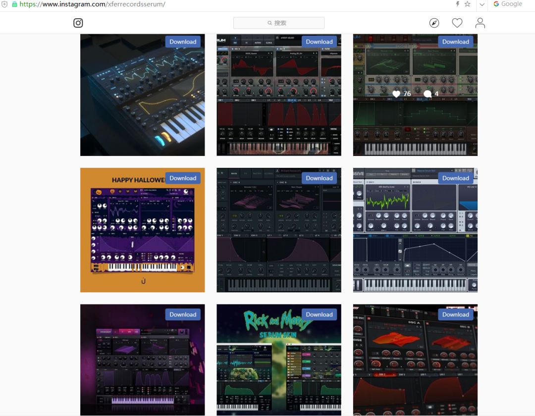The height and width of the screenshot is (416, 535).
Task: Open the profile person icon
Action: pyautogui.click(x=480, y=23)
